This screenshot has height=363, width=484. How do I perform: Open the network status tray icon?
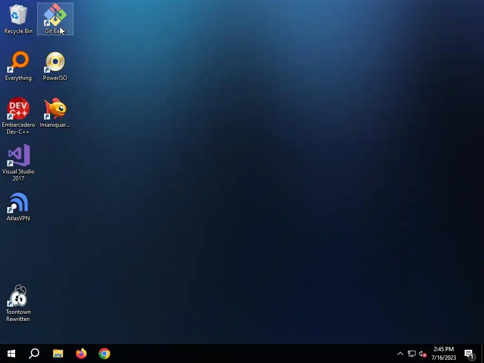pyautogui.click(x=412, y=354)
